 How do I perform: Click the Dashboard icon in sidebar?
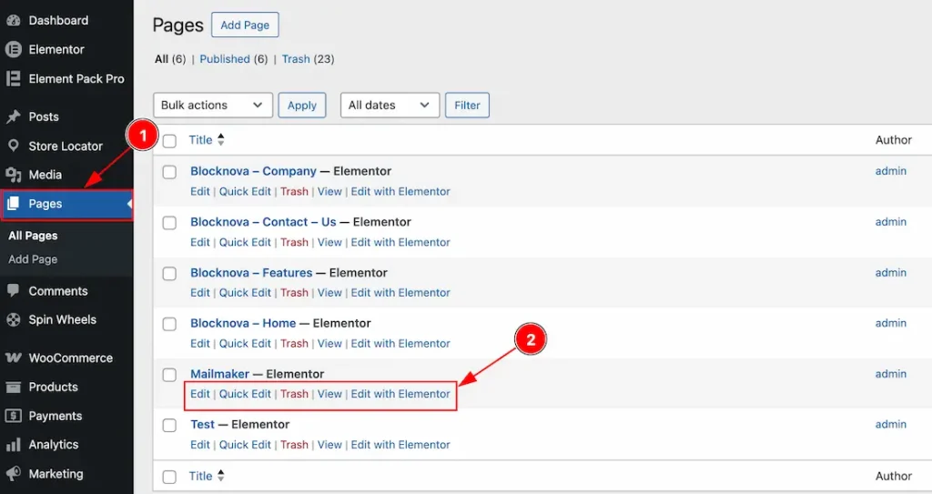click(14, 20)
